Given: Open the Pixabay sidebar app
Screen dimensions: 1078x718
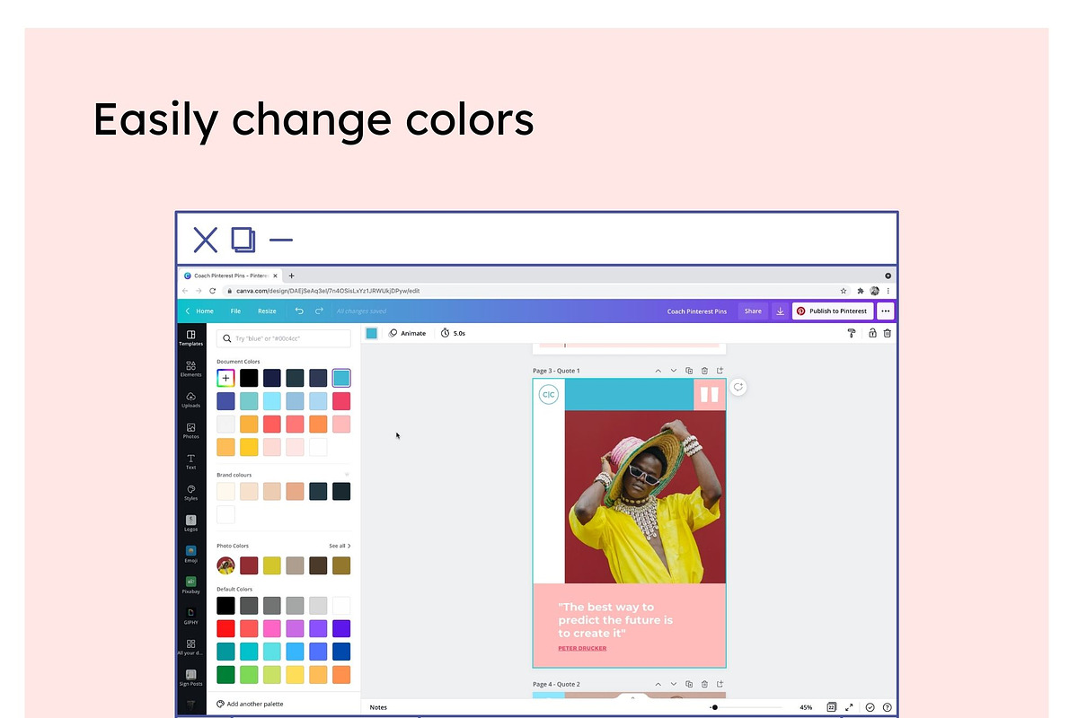Looking at the screenshot, I should point(190,585).
